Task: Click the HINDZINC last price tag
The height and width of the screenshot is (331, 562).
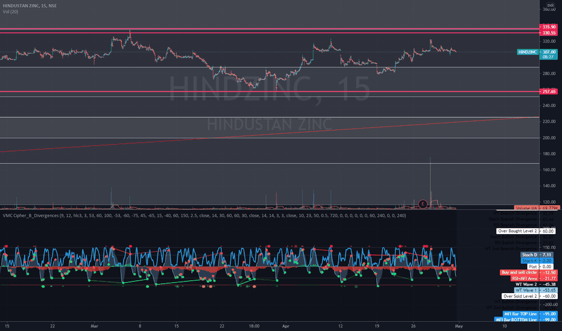Action: 528,52
